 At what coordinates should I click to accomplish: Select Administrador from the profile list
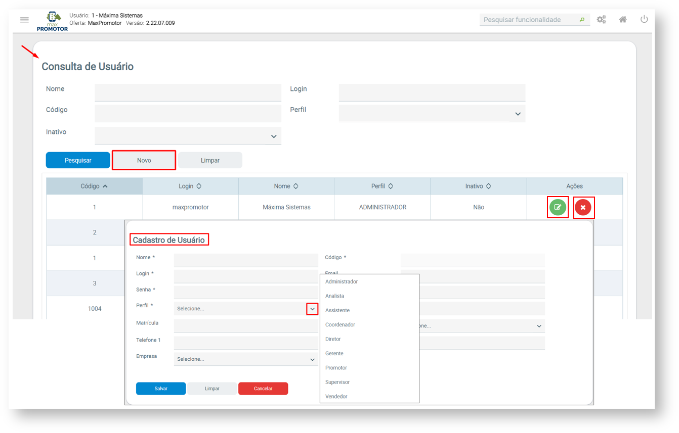click(x=342, y=282)
